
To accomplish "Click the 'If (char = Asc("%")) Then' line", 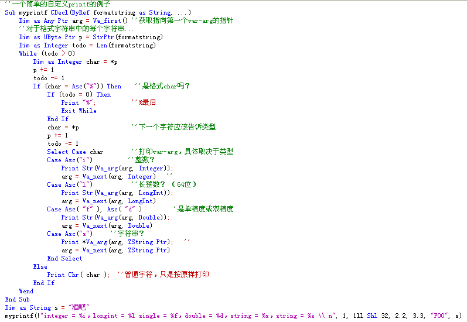I will (x=77, y=86).
